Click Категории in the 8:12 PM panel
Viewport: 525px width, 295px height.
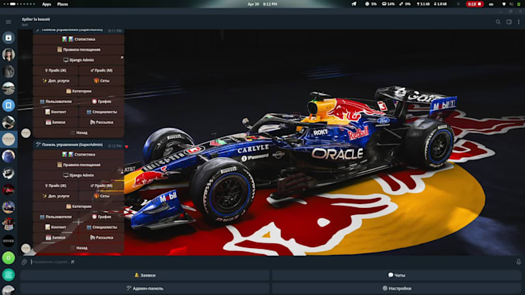click(79, 206)
